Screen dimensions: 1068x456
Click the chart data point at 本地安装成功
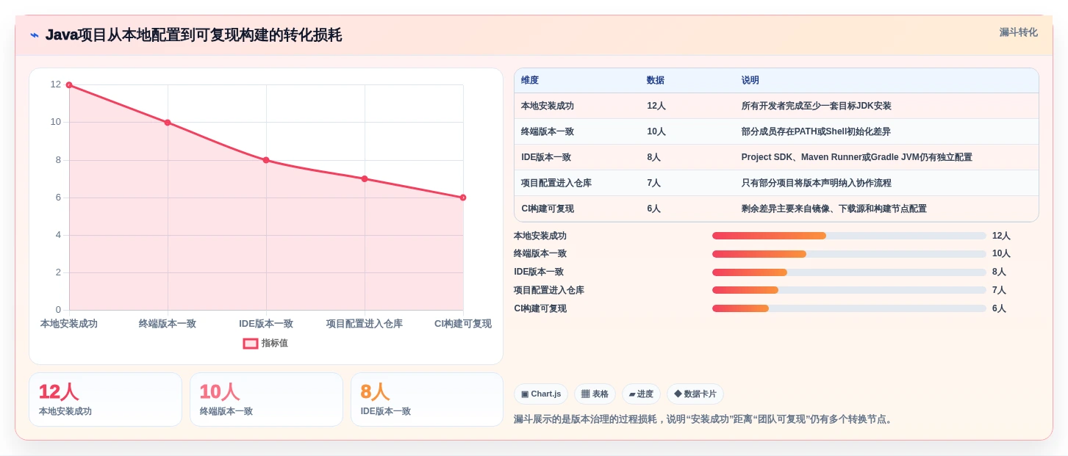click(x=69, y=85)
